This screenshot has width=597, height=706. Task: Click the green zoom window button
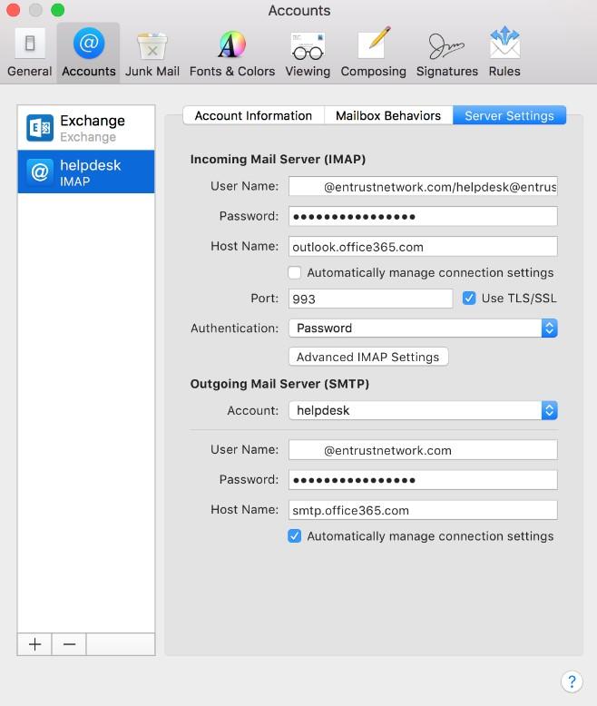coord(58,10)
